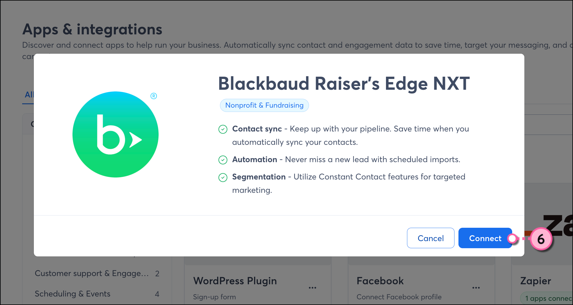573x305 pixels.
Task: Open Facebook card three-dot menu
Action: (x=476, y=288)
